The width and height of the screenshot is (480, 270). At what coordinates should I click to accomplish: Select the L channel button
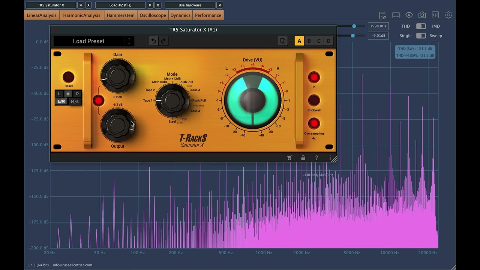59,94
